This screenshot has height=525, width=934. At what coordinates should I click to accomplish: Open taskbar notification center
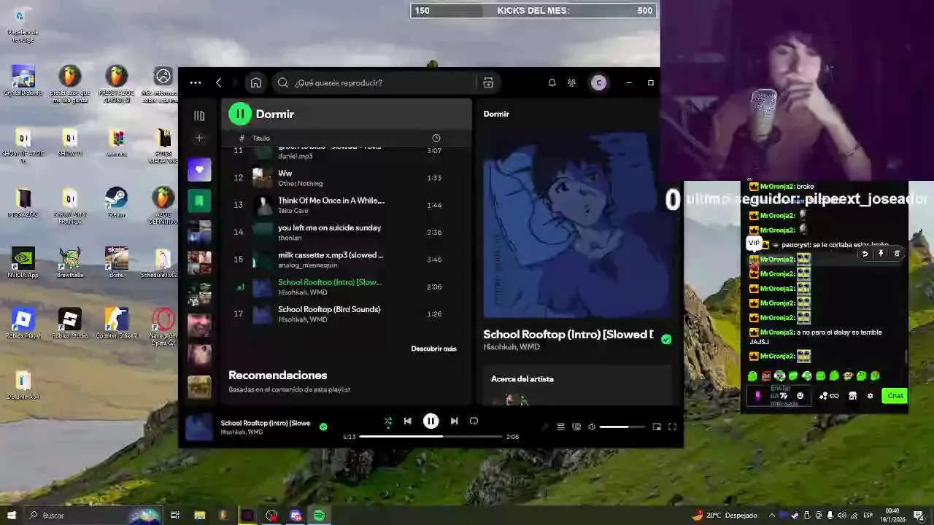[x=919, y=516]
